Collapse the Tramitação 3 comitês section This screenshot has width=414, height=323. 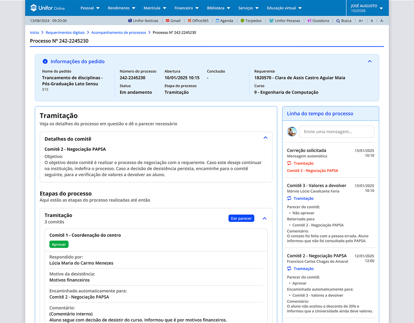pos(265,218)
